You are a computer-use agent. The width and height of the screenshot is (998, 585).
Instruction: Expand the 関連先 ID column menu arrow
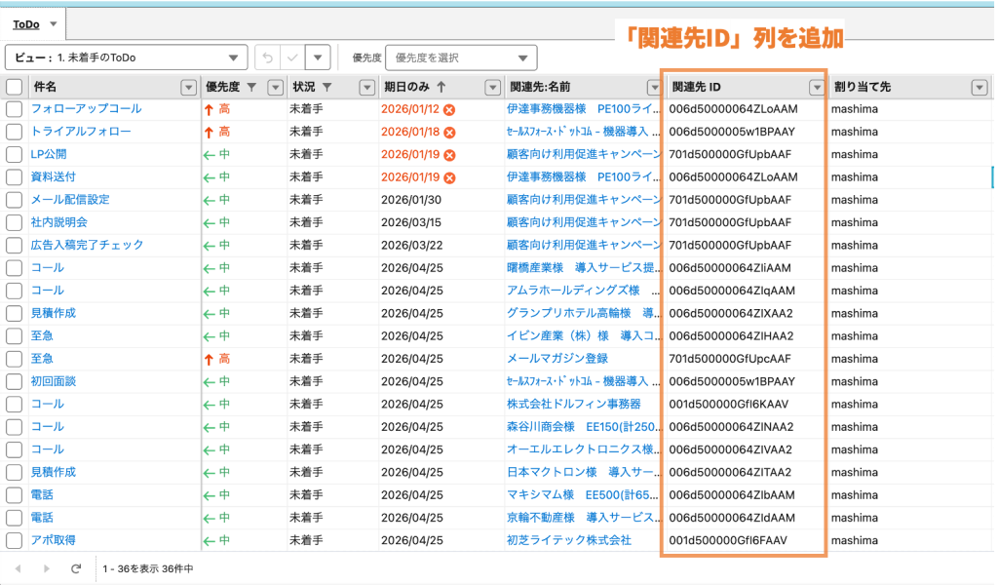tap(815, 88)
